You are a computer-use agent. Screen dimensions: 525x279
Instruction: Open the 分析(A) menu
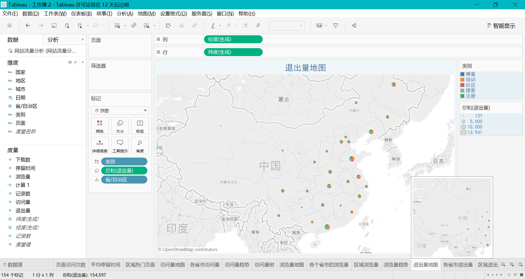(125, 14)
